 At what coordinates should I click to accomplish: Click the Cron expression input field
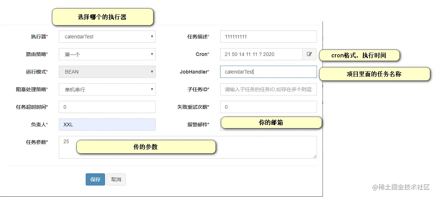pyautogui.click(x=261, y=54)
